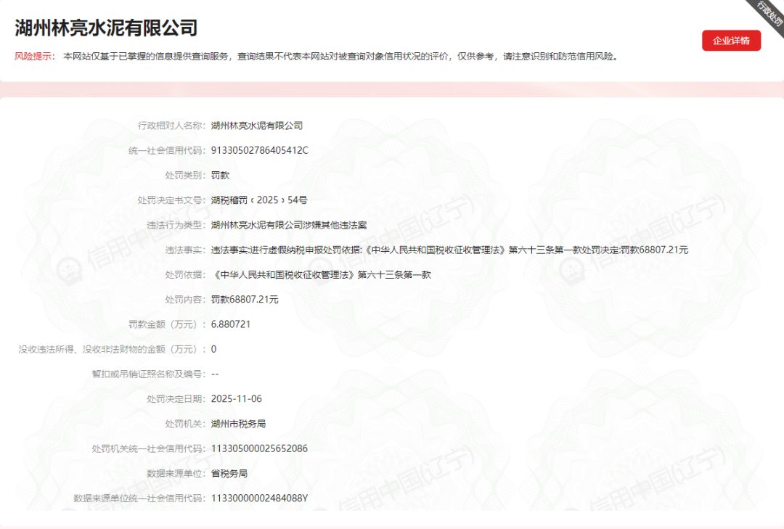
Task: Click the 数据来源单位 value 省税务局
Action: [229, 473]
